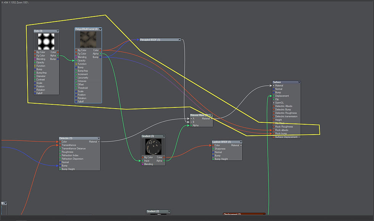Select the RidgedMultiFractal preview thumbnail
The image size is (374, 221).
click(88, 40)
